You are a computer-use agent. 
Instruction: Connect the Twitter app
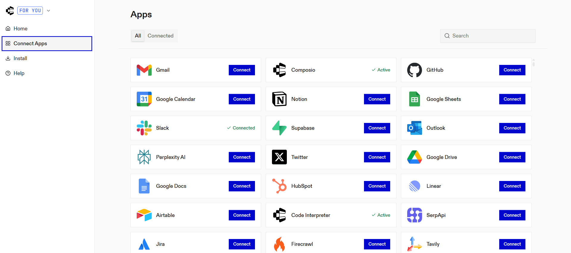point(377,157)
